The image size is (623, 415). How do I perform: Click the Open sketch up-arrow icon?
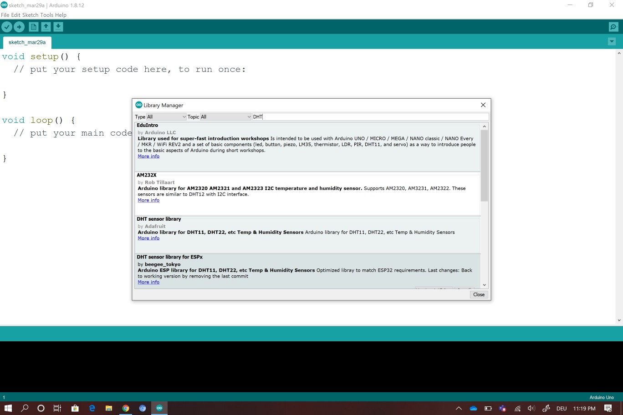click(46, 27)
